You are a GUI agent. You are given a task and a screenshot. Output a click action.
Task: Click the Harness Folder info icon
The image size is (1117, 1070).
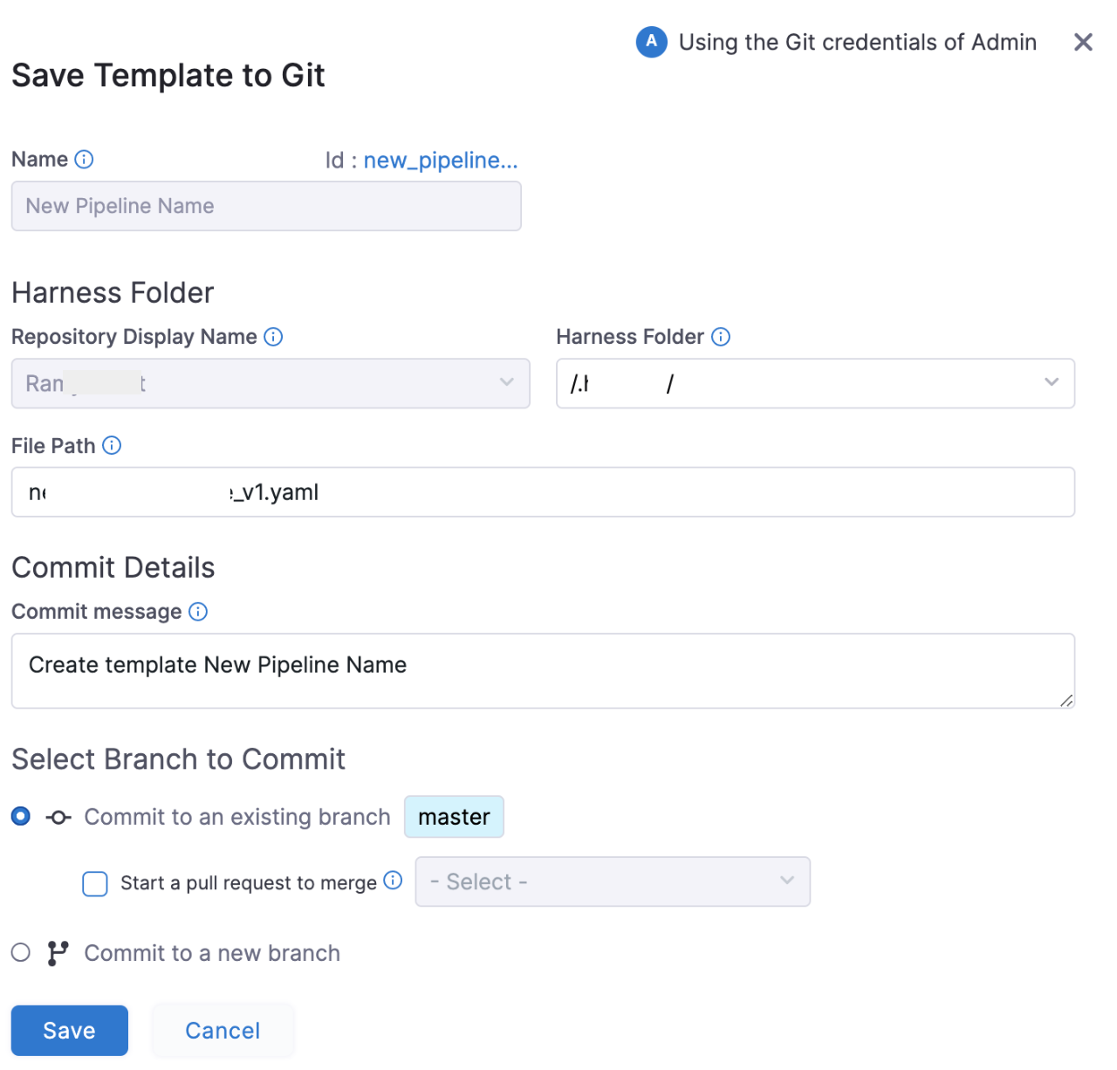coord(721,337)
